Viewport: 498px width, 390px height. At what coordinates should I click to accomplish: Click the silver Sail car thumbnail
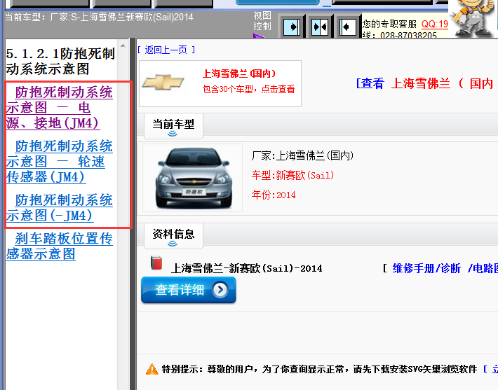192,178
